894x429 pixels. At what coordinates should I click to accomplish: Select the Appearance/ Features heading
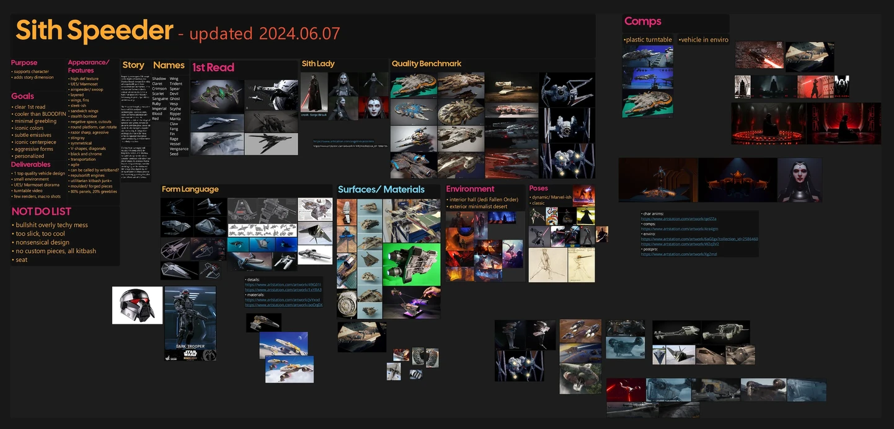click(x=89, y=66)
